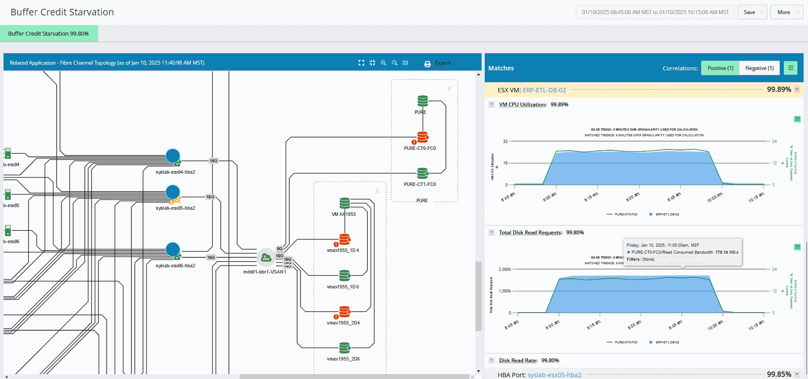Select the PURE-CT0-FC0 storage port node
The image size is (808, 379).
pos(422,138)
